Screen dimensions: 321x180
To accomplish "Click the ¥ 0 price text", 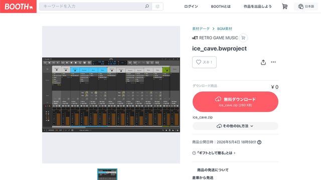I will click(x=274, y=87).
